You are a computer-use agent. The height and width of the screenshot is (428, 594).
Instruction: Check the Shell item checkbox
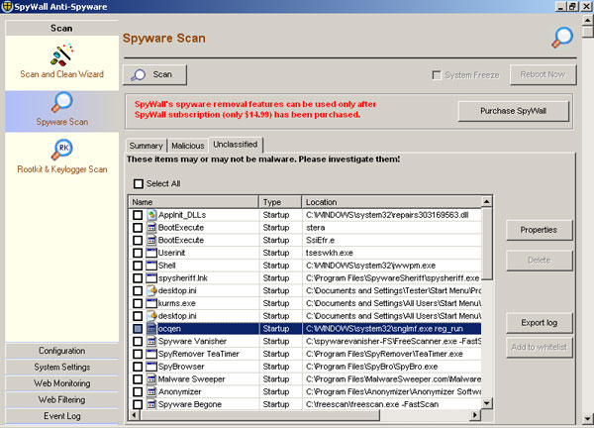click(x=138, y=266)
